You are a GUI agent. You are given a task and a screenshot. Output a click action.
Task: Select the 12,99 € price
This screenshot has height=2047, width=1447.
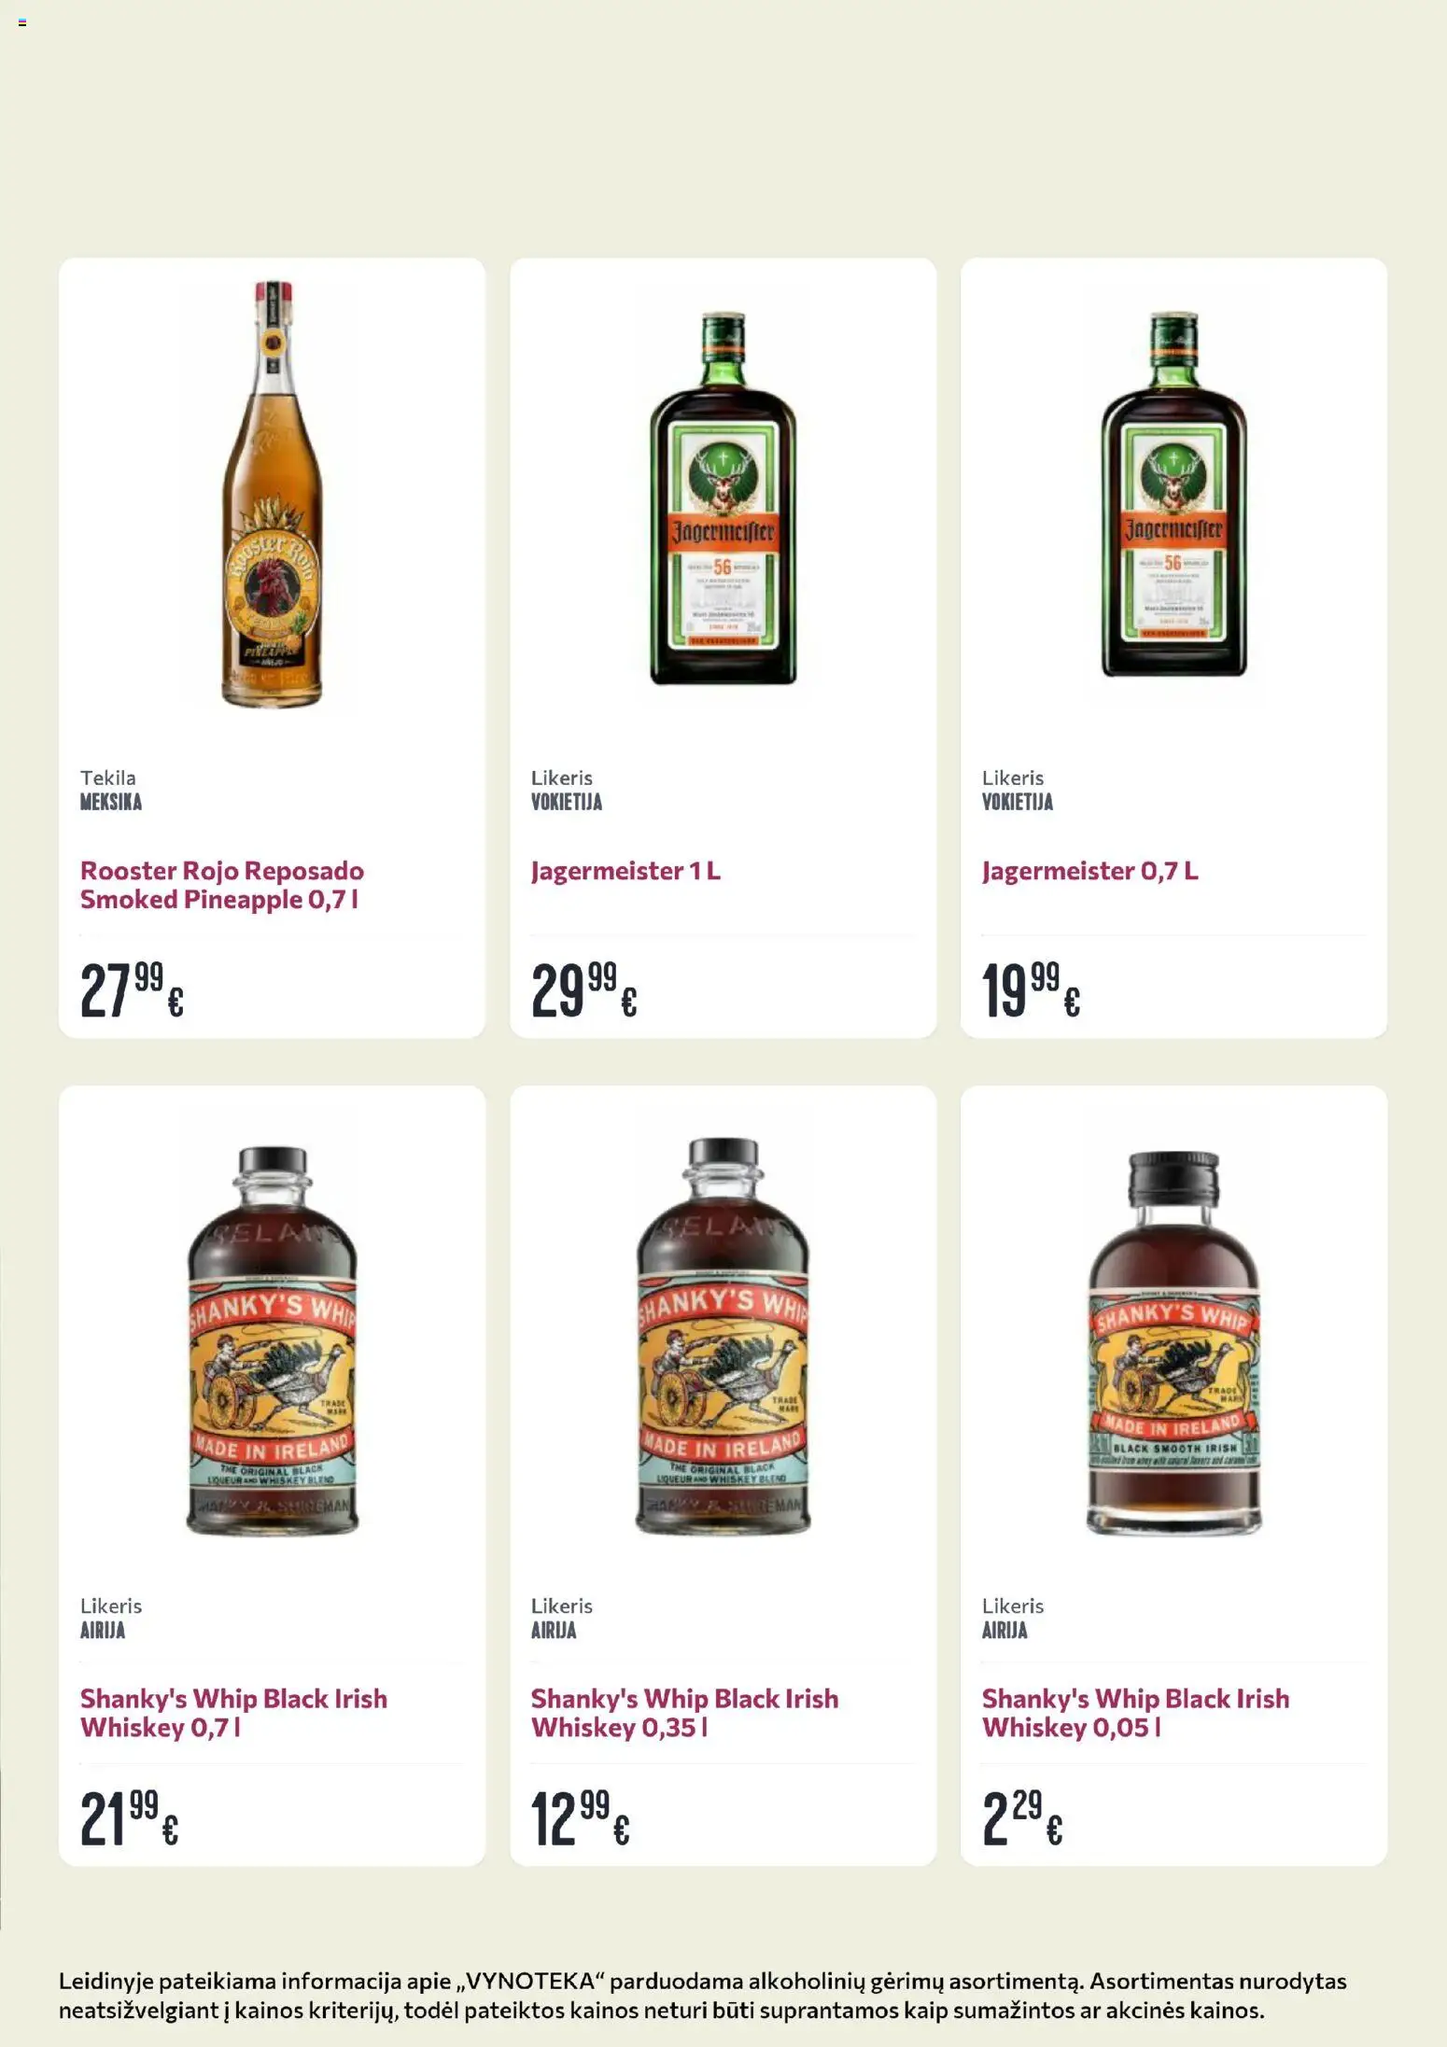pyautogui.click(x=580, y=1818)
